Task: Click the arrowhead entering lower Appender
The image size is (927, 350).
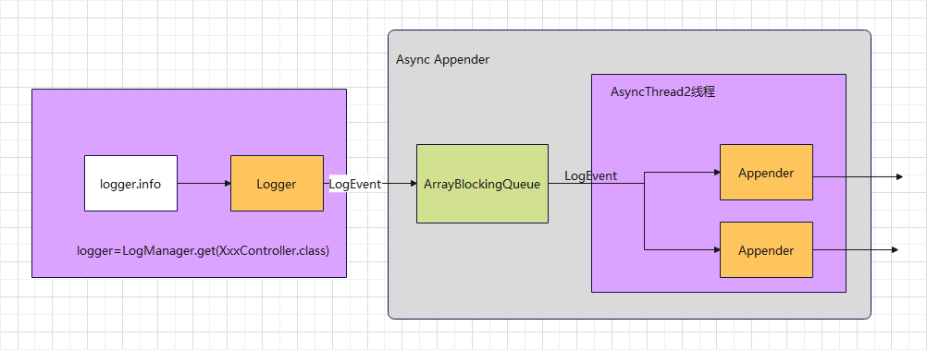Action: click(x=717, y=250)
